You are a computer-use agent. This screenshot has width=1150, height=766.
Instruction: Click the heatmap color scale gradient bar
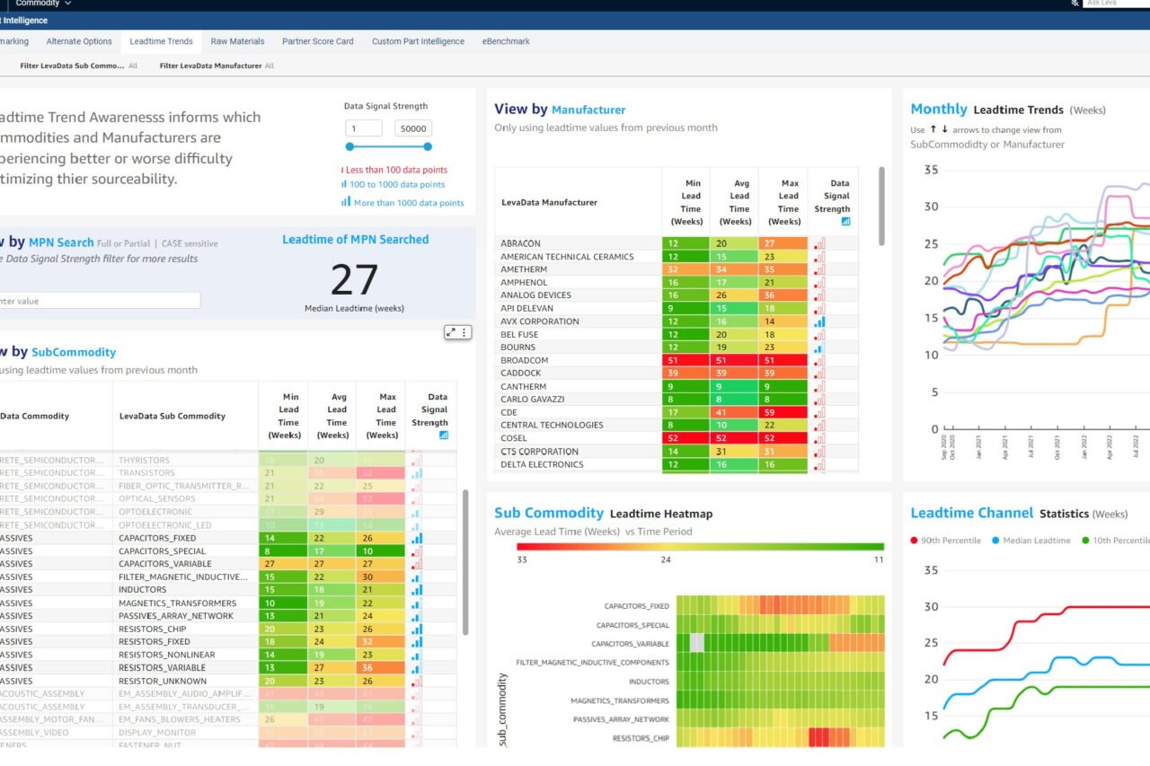(700, 546)
